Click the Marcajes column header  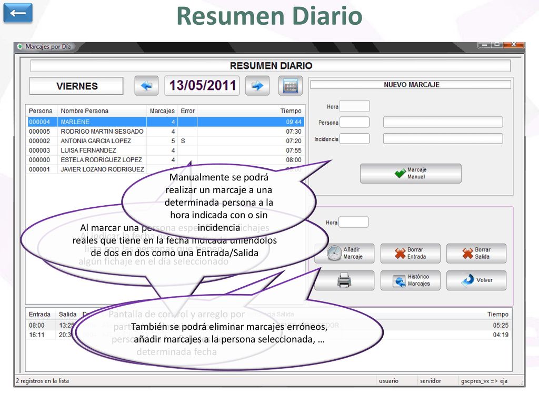pos(162,111)
